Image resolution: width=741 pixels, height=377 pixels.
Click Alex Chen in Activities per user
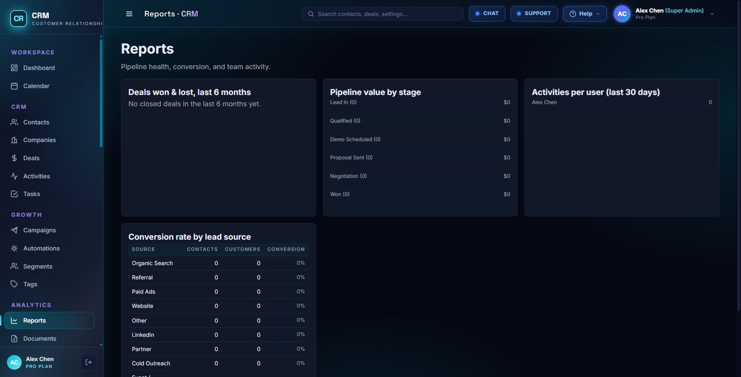tap(544, 102)
